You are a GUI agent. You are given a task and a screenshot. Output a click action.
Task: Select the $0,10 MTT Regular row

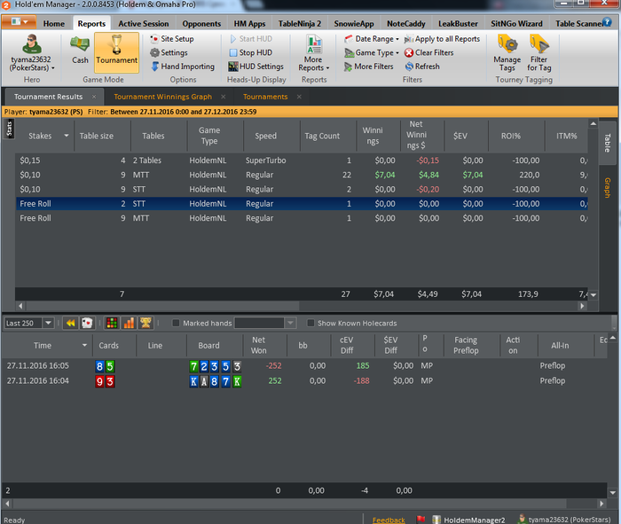click(302, 175)
